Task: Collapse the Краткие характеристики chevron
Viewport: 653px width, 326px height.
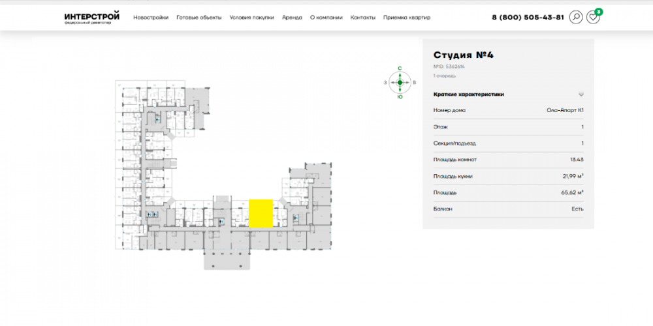Action: tap(581, 94)
